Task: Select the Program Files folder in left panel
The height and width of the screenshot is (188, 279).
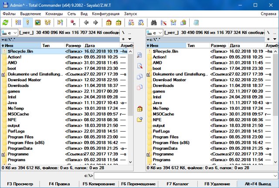Action: [x=20, y=136]
